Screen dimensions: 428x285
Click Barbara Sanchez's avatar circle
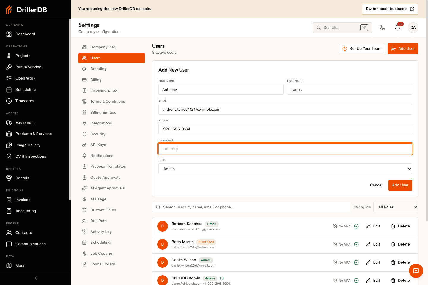point(163,226)
